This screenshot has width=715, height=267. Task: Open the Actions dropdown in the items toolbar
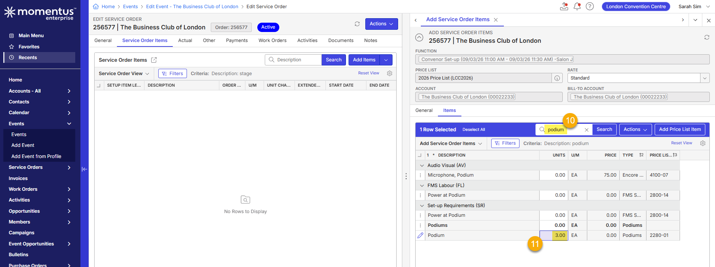635,129
